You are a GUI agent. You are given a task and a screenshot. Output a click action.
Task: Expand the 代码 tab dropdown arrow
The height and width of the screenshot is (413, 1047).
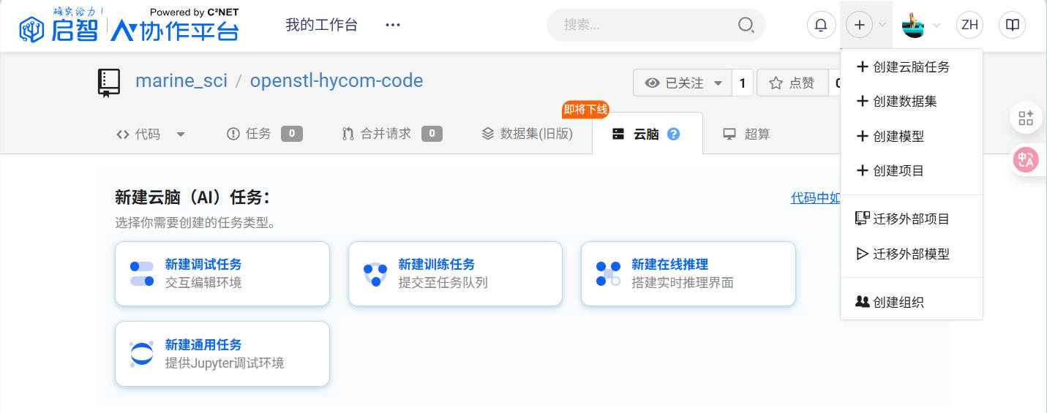[x=181, y=134]
